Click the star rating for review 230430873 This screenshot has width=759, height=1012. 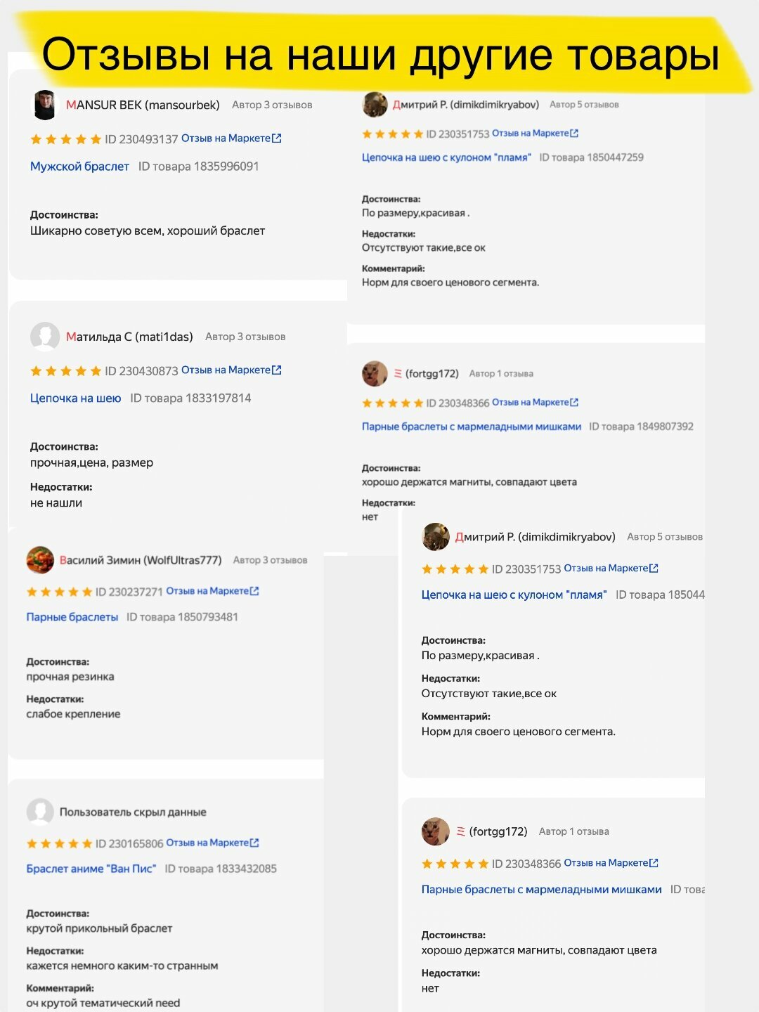(x=66, y=371)
